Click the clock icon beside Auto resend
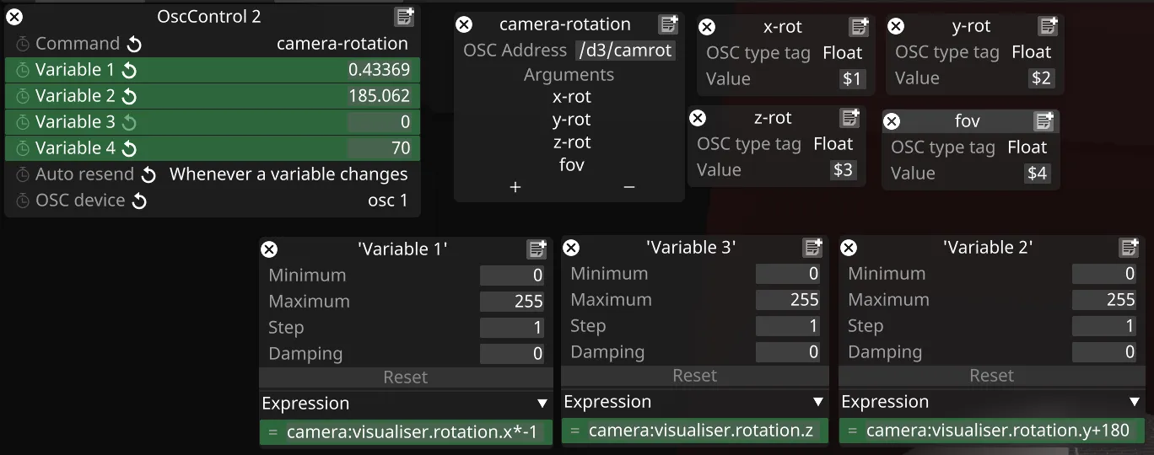 [23, 174]
